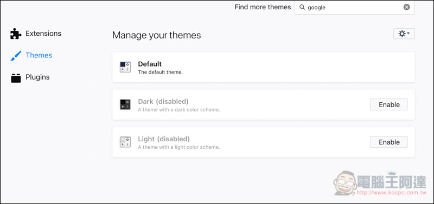Clear the google search text

click(x=406, y=7)
